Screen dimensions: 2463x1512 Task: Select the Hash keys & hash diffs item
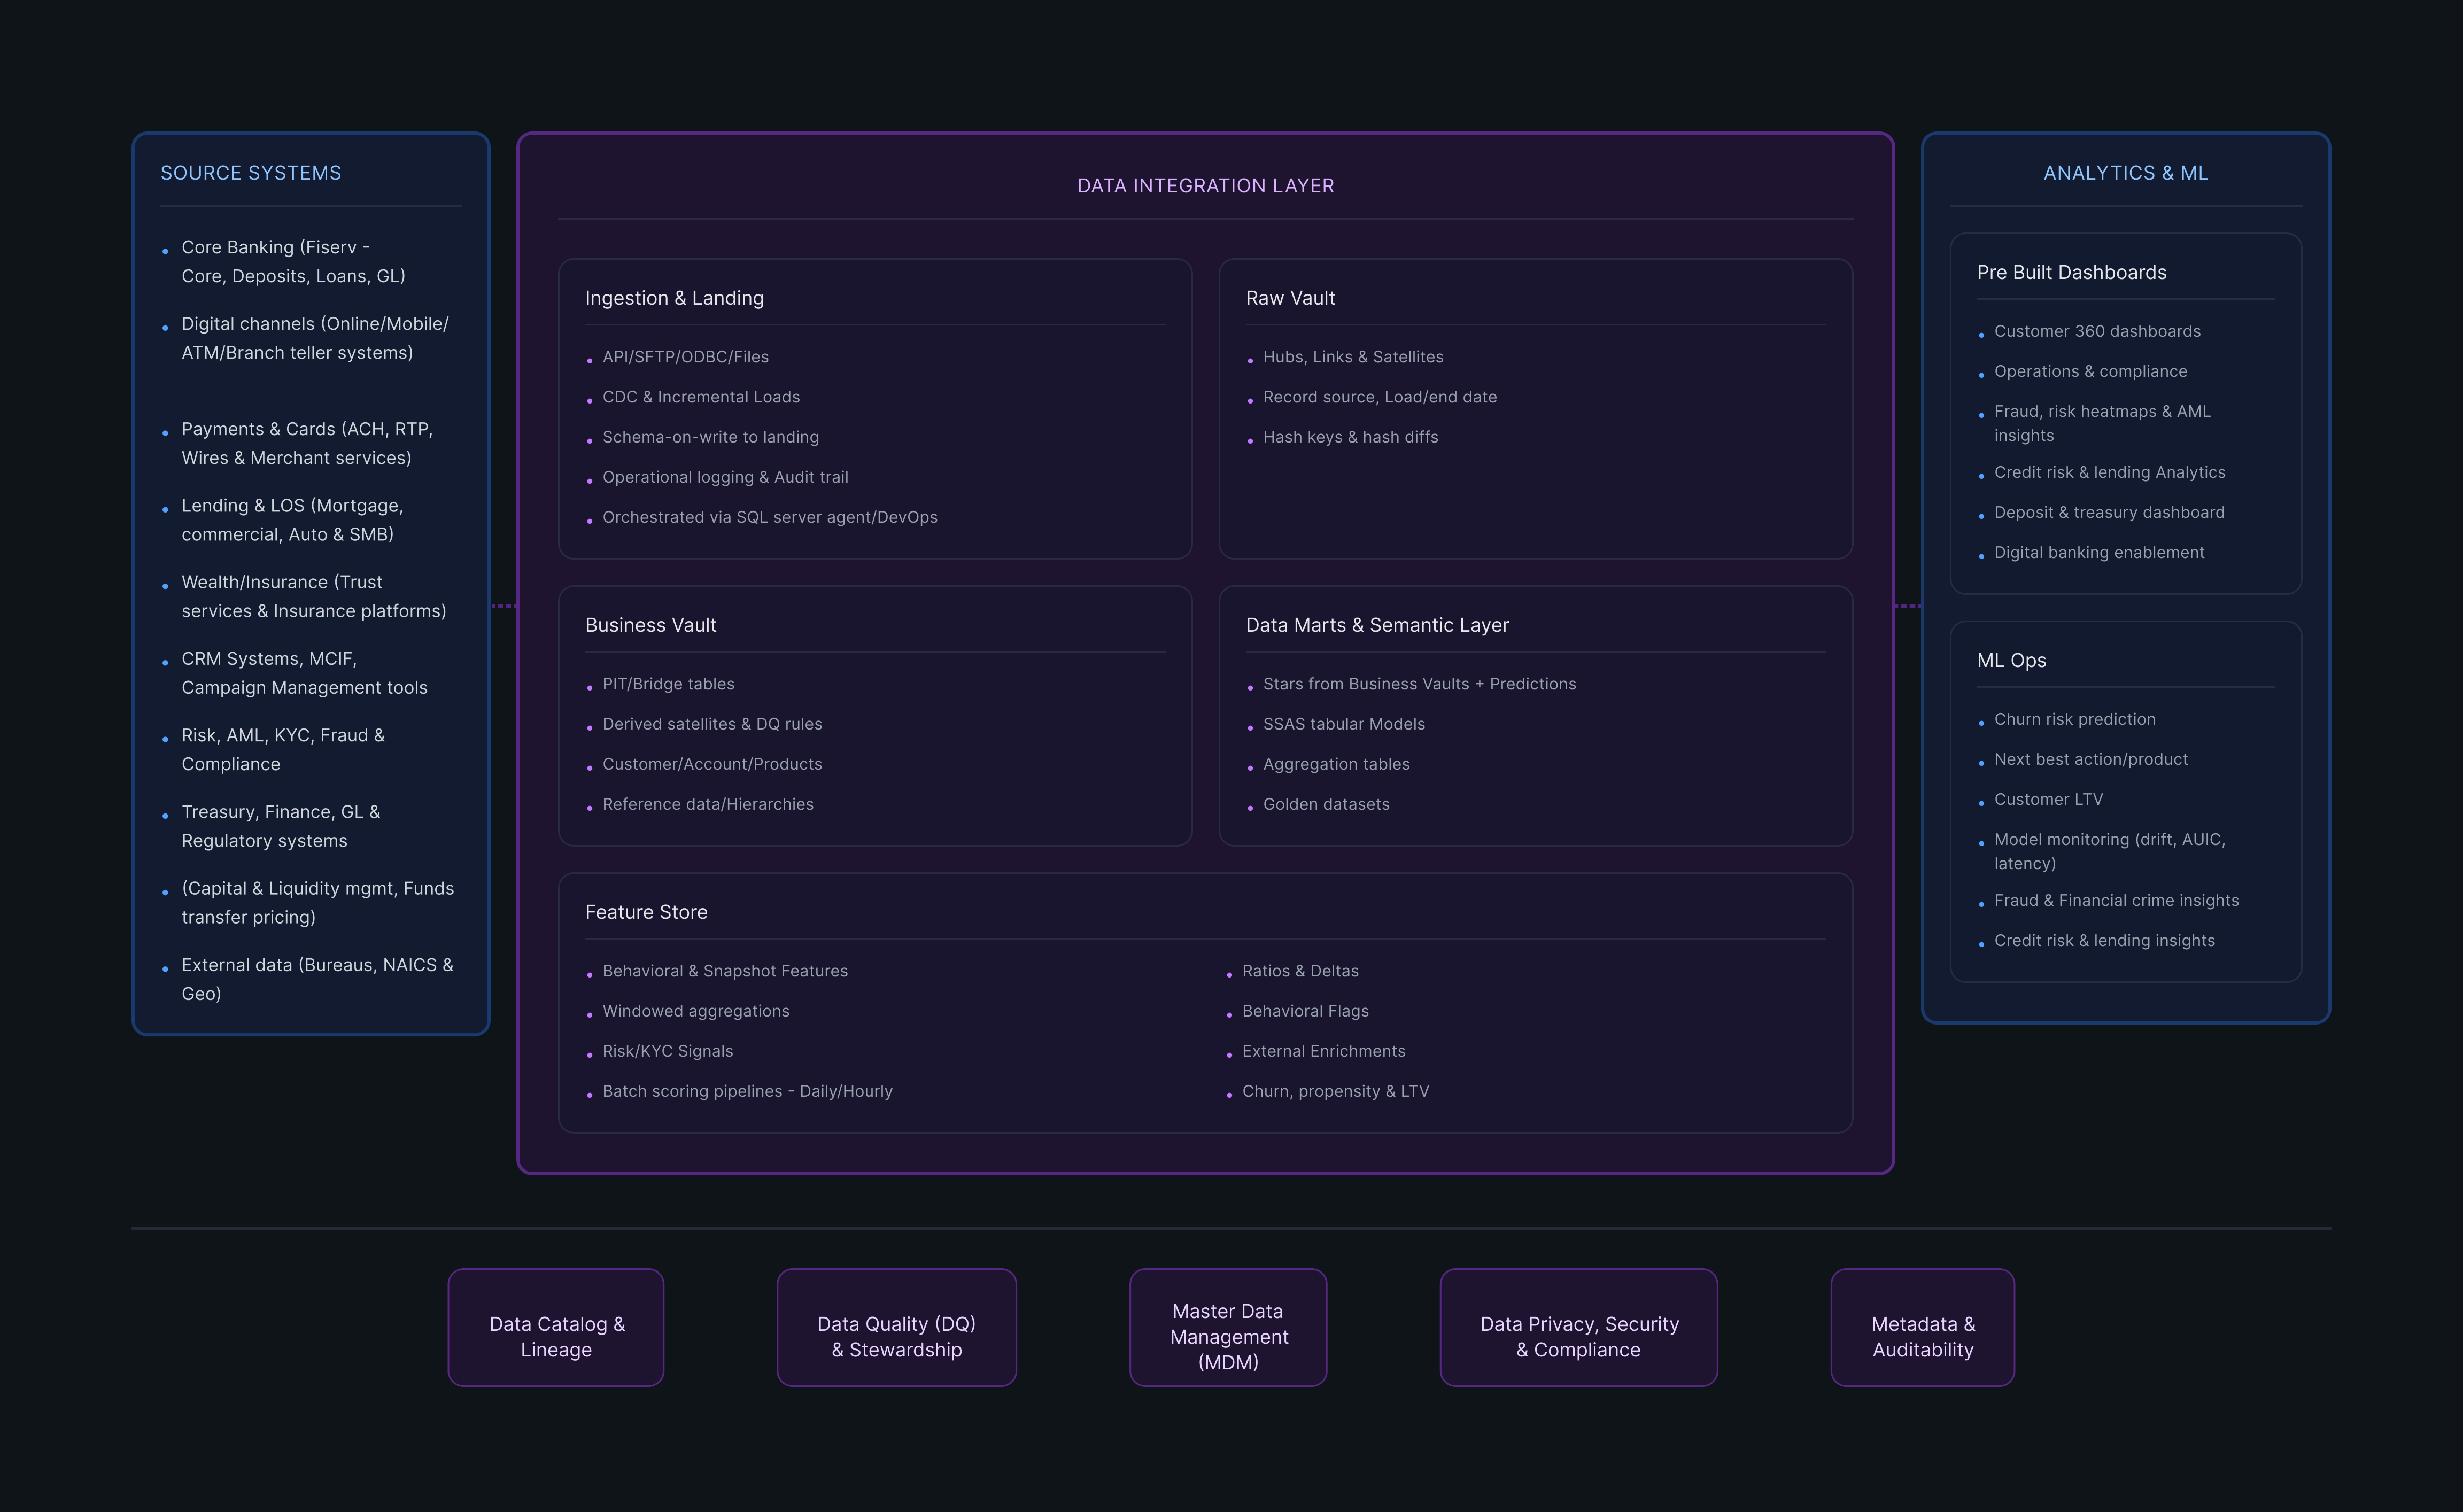point(1349,437)
